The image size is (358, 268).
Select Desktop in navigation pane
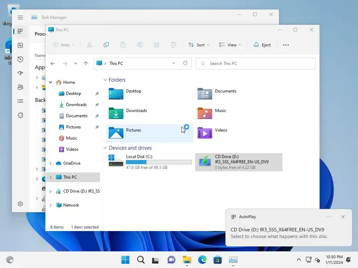[73, 94]
